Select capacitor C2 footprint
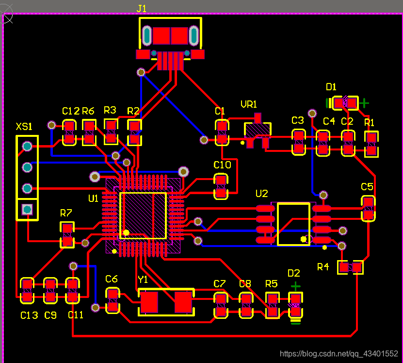The width and height of the screenshot is (403, 363). pyautogui.click(x=348, y=143)
